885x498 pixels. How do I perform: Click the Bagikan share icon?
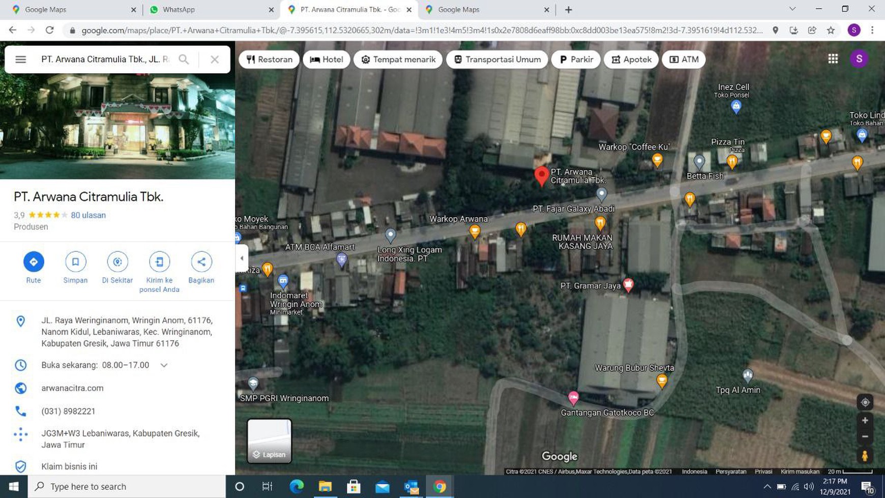coord(201,262)
